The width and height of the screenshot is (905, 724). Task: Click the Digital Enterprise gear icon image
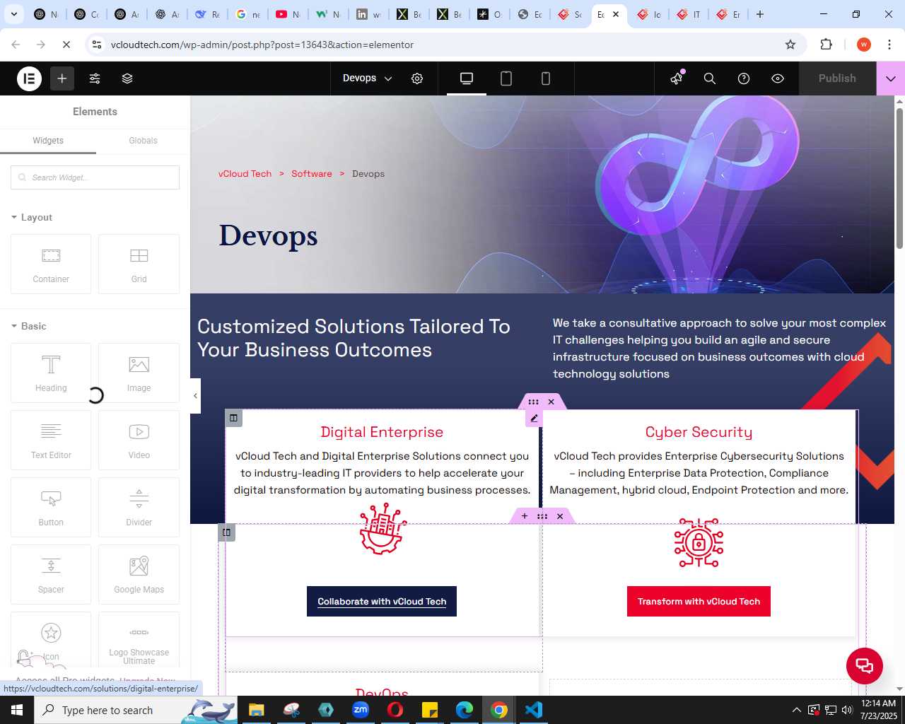[383, 529]
